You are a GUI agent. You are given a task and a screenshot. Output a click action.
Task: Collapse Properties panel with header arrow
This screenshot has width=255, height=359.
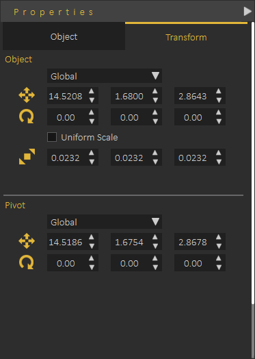click(247, 11)
